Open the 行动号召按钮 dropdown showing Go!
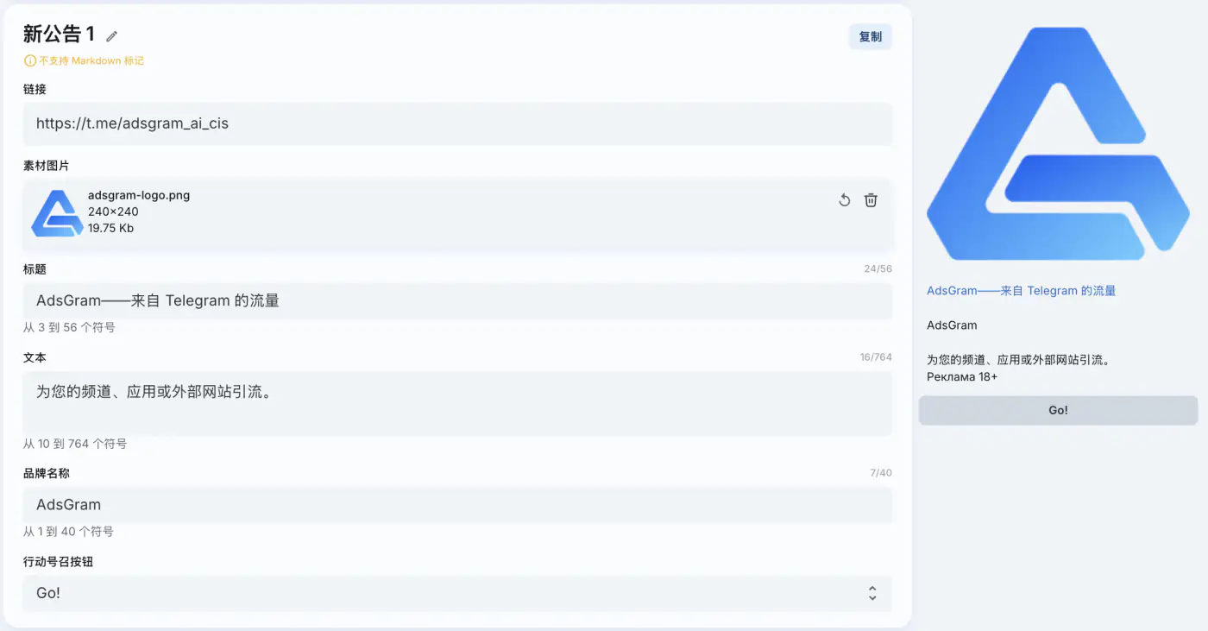 coord(457,593)
